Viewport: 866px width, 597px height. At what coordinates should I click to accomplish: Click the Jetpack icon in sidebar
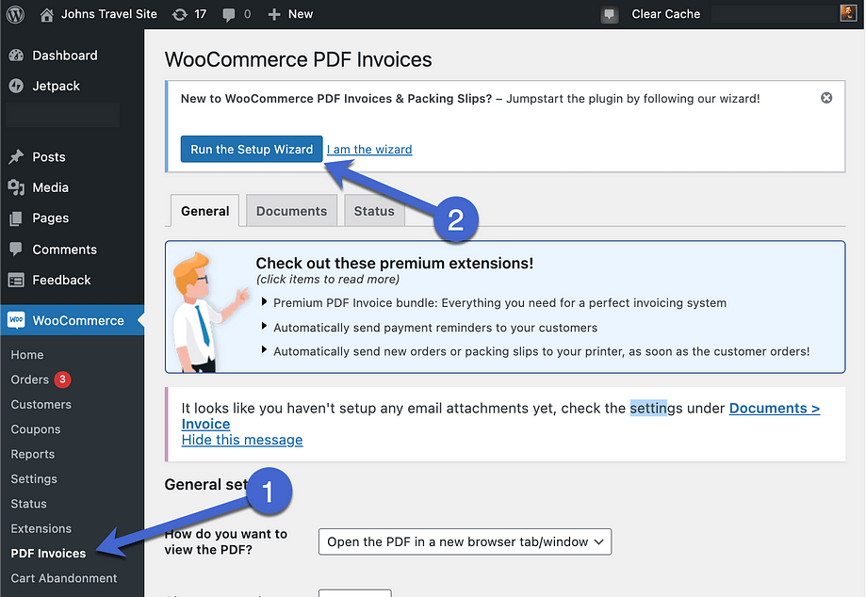tap(16, 86)
